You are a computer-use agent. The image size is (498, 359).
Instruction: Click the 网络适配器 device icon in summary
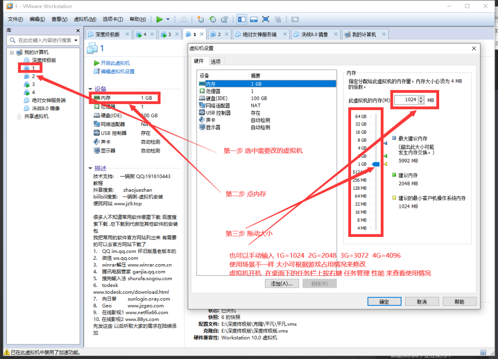(97, 124)
